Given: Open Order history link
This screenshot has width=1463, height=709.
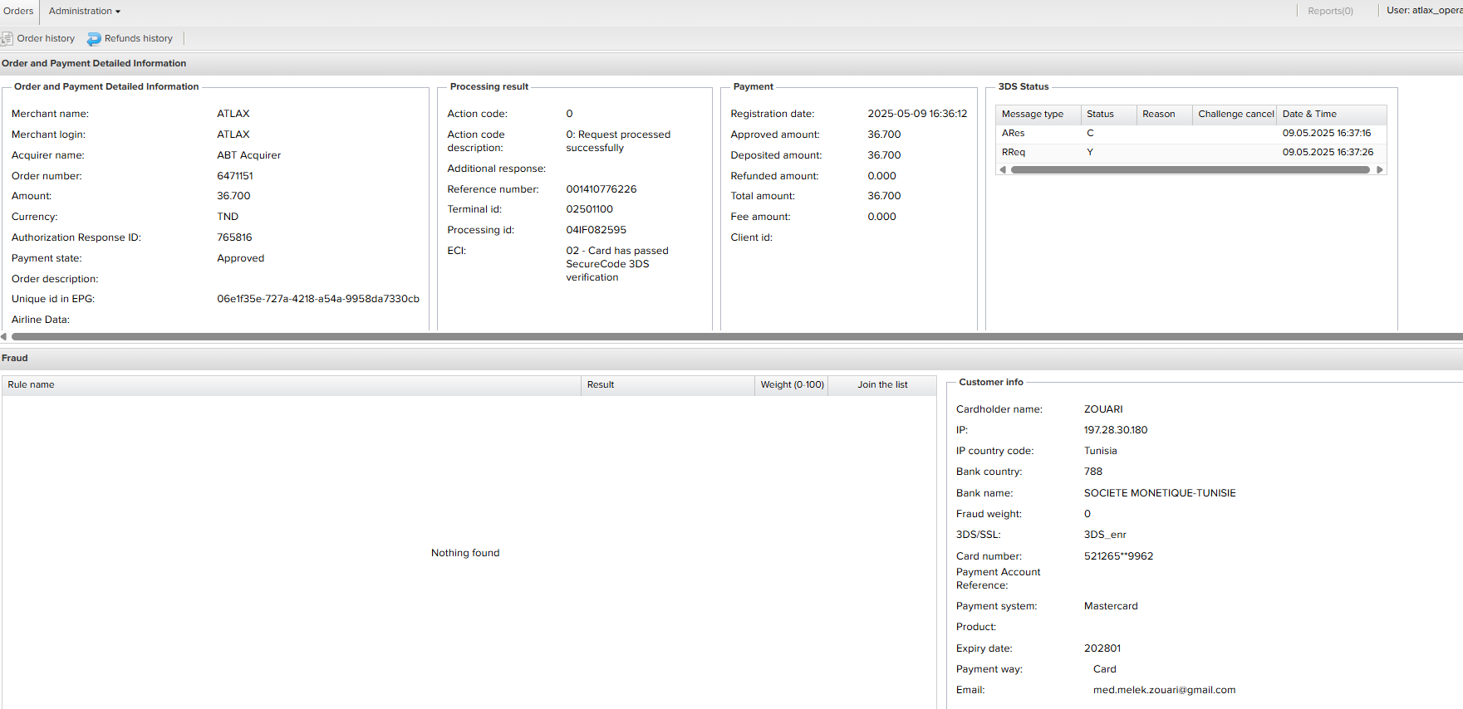Looking at the screenshot, I should tap(46, 38).
